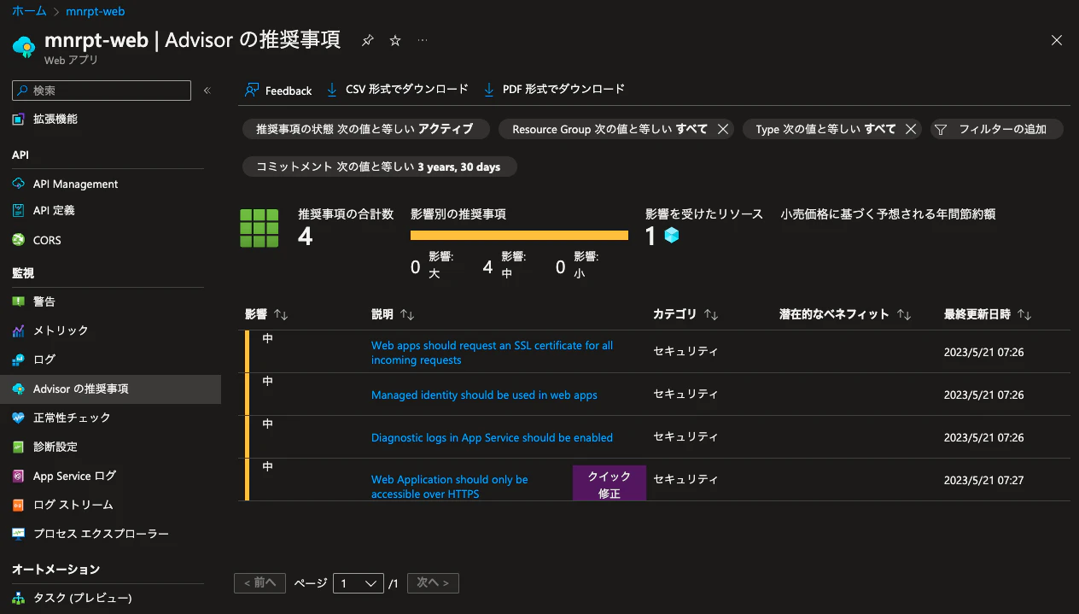The width and height of the screenshot is (1079, 614).
Task: Open the page number dropdown
Action: [359, 583]
